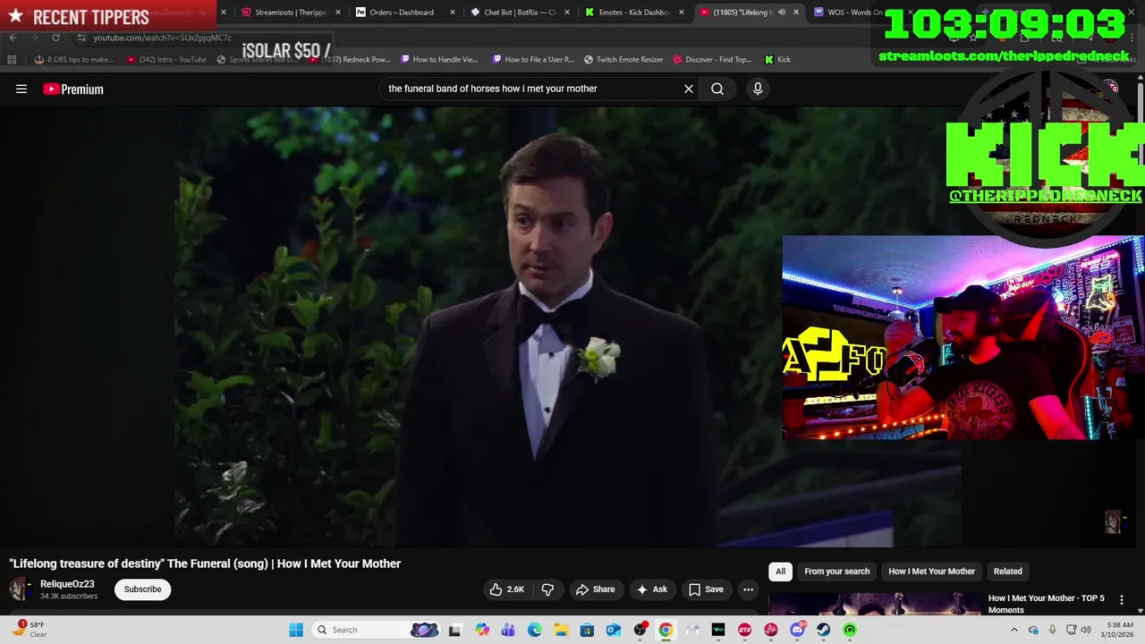The width and height of the screenshot is (1145, 644).
Task: Launch Microsoft Edge from taskbar
Action: pos(535,630)
